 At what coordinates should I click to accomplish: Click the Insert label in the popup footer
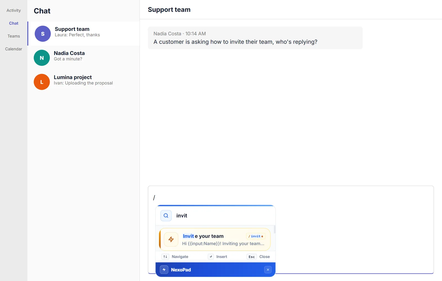pos(222,257)
